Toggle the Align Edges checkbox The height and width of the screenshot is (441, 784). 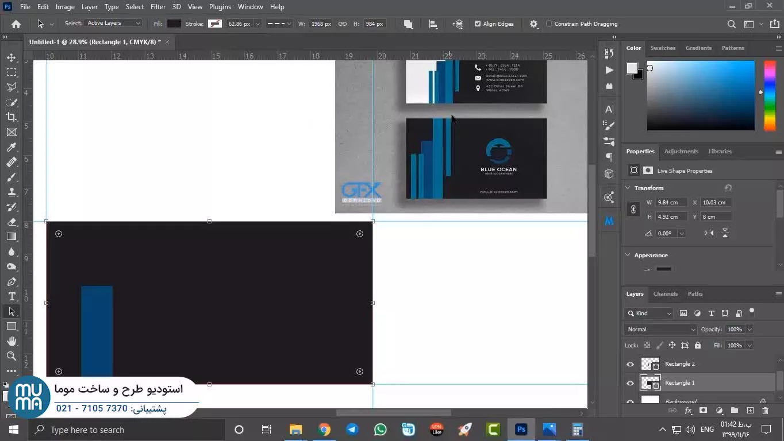click(x=478, y=24)
